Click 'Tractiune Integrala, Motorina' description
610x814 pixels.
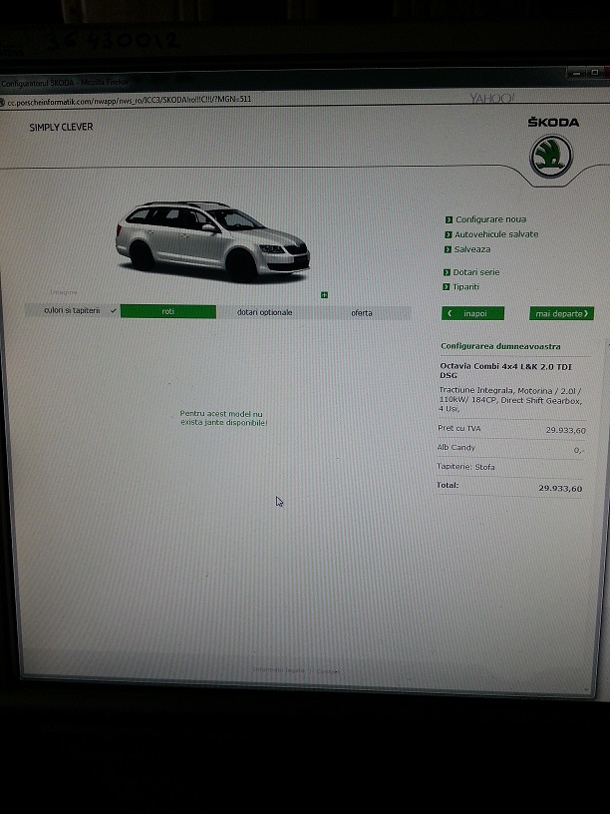pyautogui.click(x=510, y=399)
